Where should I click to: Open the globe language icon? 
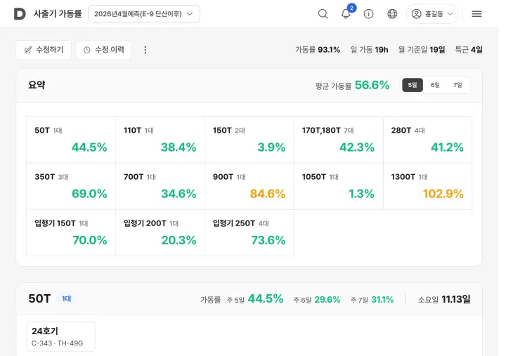point(392,14)
